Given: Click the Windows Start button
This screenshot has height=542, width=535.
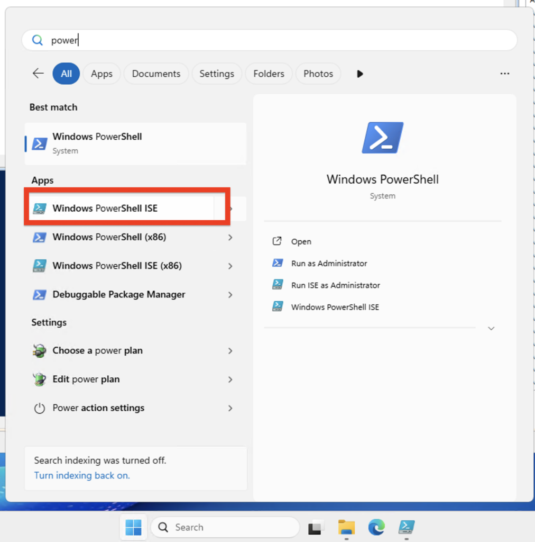Looking at the screenshot, I should pyautogui.click(x=133, y=527).
